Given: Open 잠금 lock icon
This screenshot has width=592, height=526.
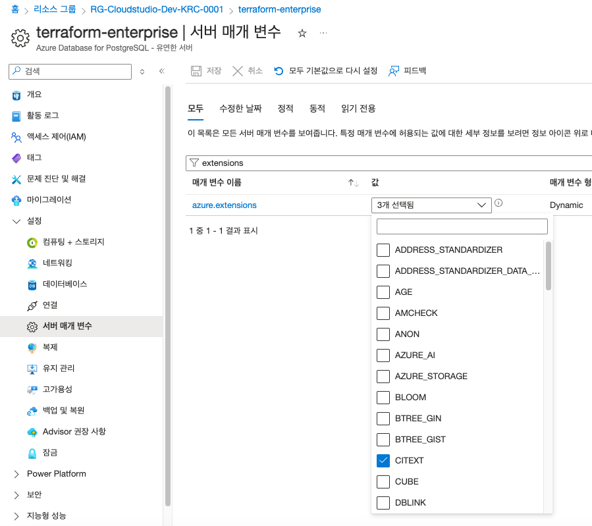Looking at the screenshot, I should coord(32,453).
